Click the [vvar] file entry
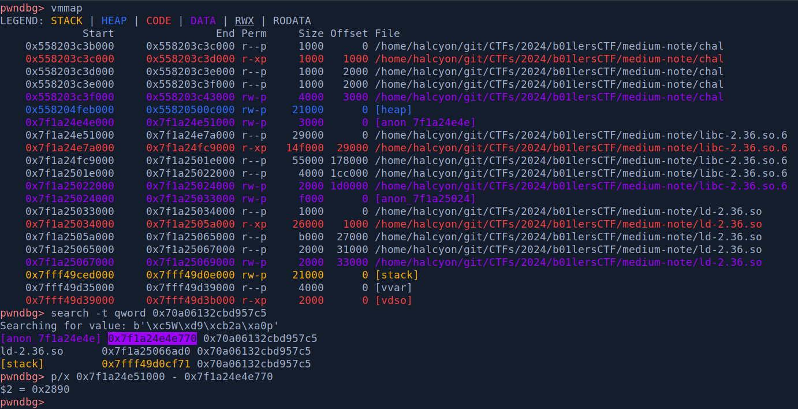Screen dimensions: 798x409 [393, 288]
